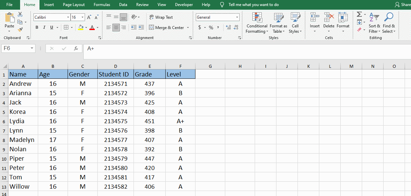The width and height of the screenshot is (411, 196).
Task: Open the Calibri font name dropdown
Action: coord(68,17)
